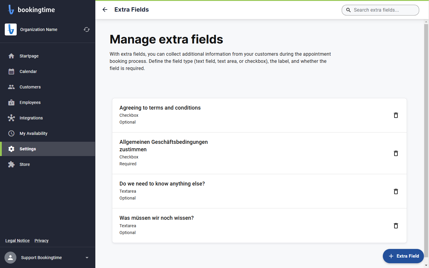Click the Calendar icon in sidebar
This screenshot has width=429, height=268.
click(11, 71)
